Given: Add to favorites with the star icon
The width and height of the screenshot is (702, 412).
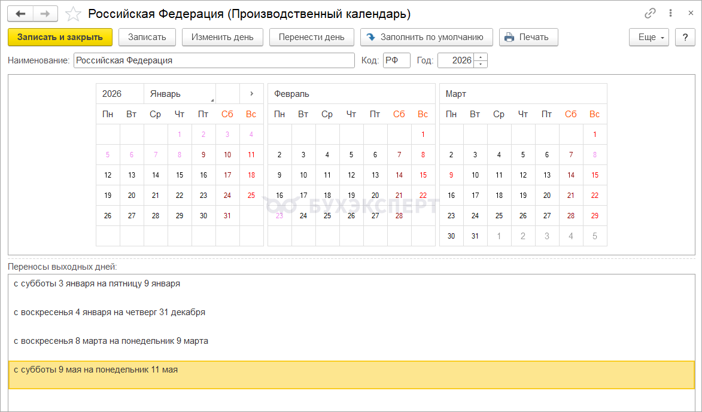Looking at the screenshot, I should pos(73,14).
